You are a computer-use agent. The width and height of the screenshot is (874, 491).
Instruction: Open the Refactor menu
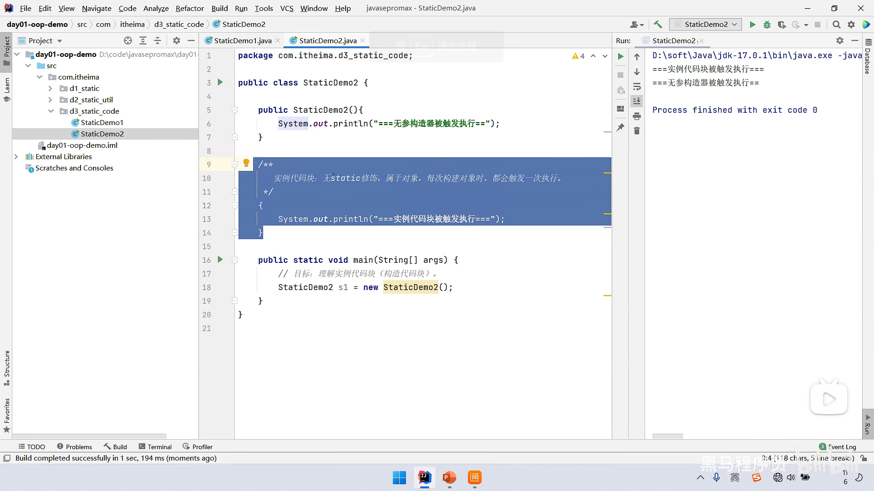(x=189, y=8)
